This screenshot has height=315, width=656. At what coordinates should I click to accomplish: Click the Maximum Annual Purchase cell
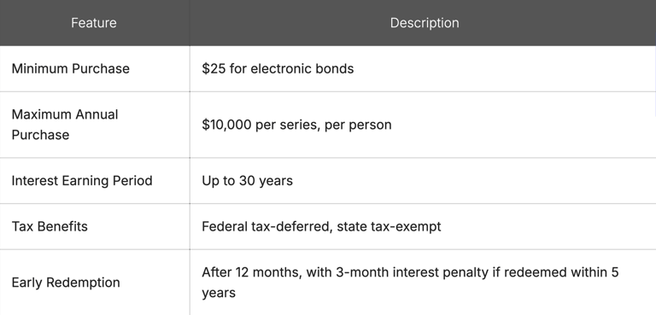click(95, 125)
